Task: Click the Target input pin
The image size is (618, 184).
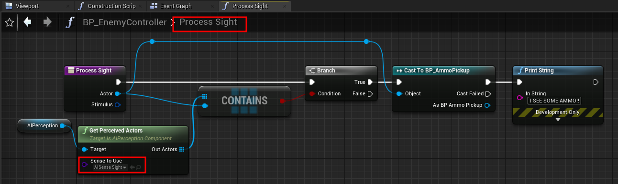Action: pos(85,149)
